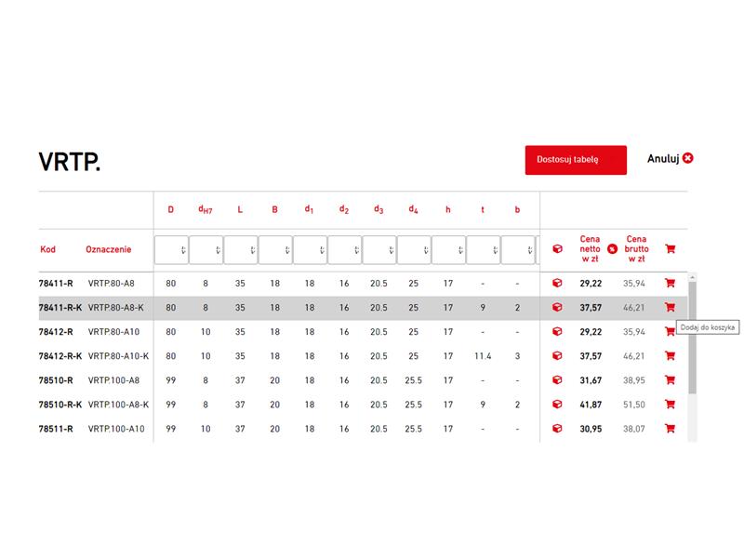Open 3D box icon for 78412-R-K
744x558 pixels.
557,356
